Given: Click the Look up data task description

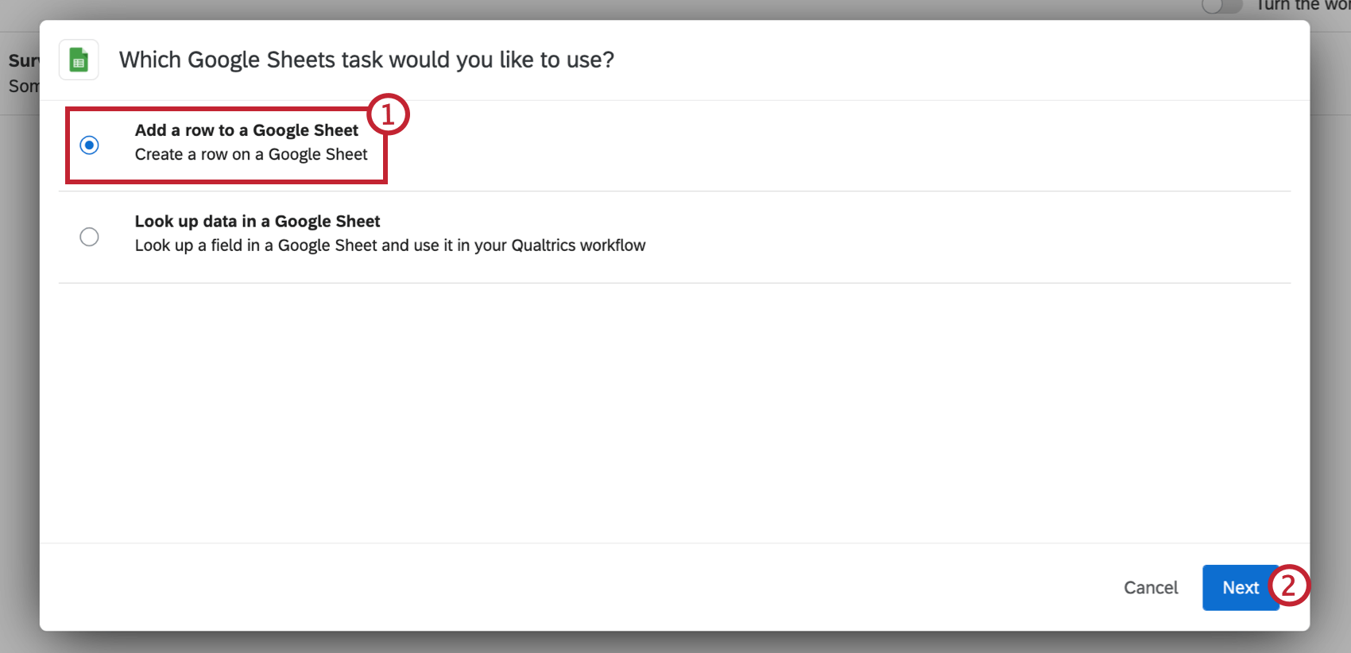Looking at the screenshot, I should click(x=390, y=245).
